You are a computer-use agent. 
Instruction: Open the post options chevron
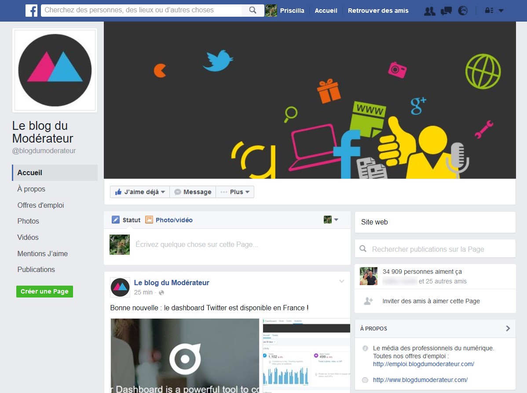coord(341,282)
